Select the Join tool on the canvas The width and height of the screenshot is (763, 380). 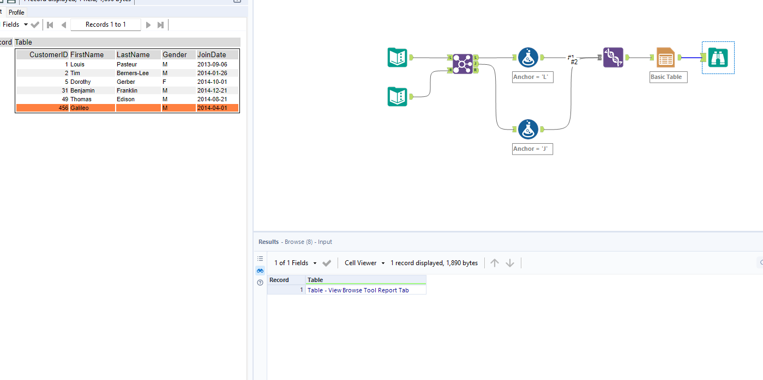tap(462, 63)
